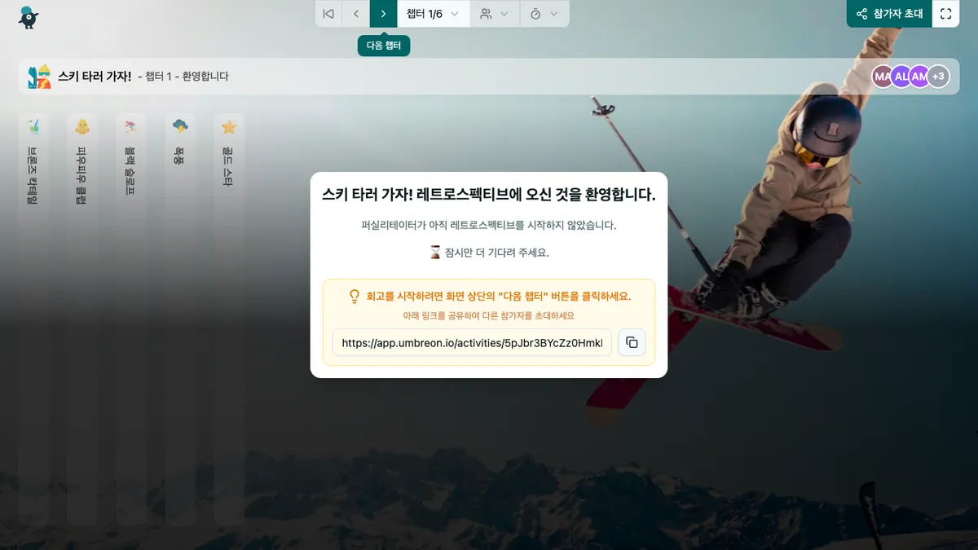Open the 챕터 1/6 chapter dropdown
Viewport: 978px width, 550px height.
433,14
